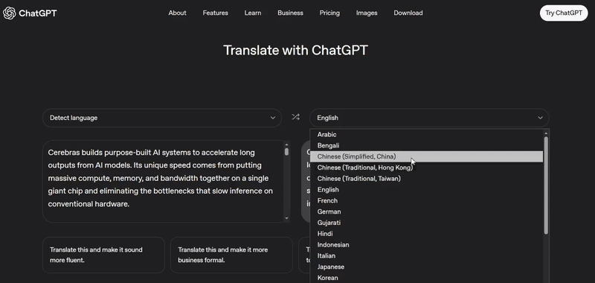Go to the Features page
Viewport: 595px width, 283px height.
click(215, 13)
